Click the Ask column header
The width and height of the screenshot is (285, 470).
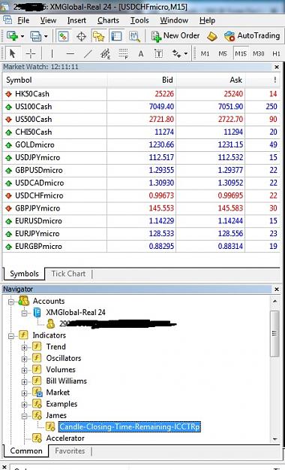point(211,80)
